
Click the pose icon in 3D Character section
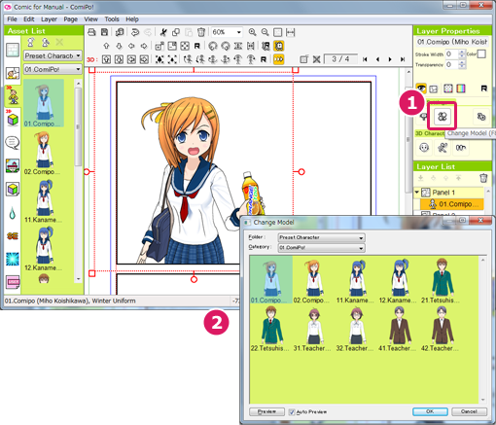pyautogui.click(x=443, y=148)
